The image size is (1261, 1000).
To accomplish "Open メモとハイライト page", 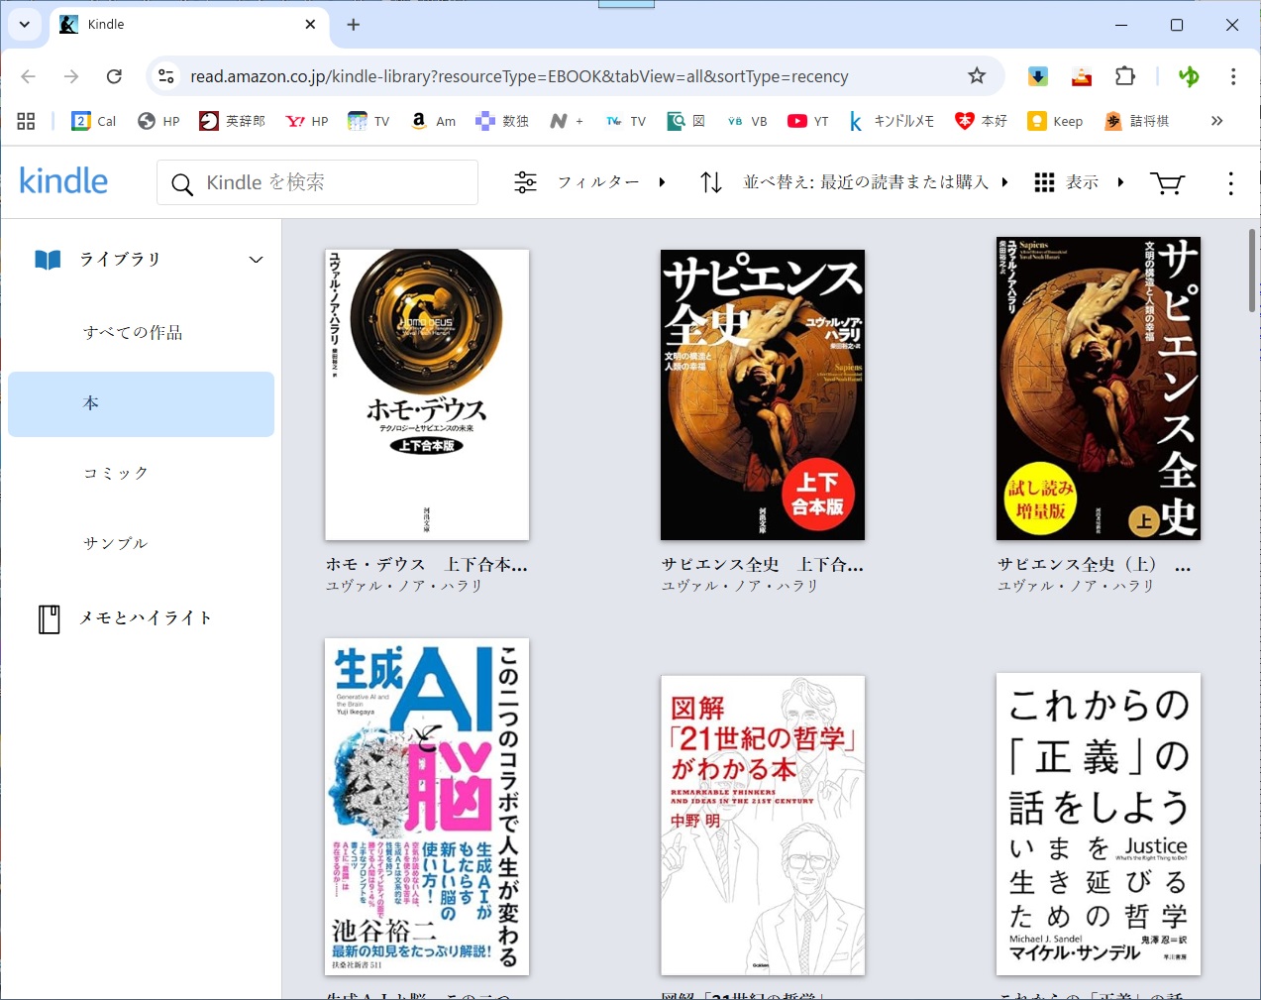I will point(146,618).
